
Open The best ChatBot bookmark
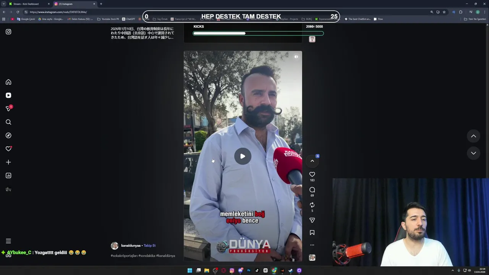tap(358, 19)
